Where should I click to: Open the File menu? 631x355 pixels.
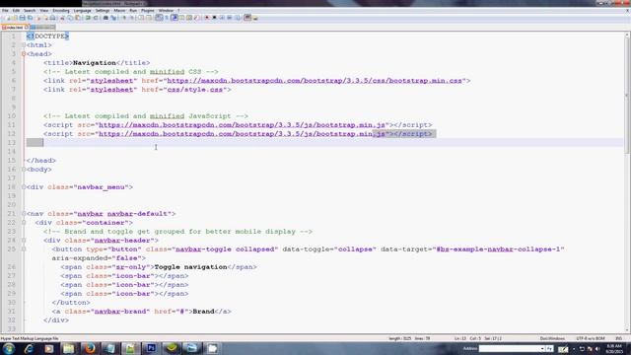click(x=5, y=11)
